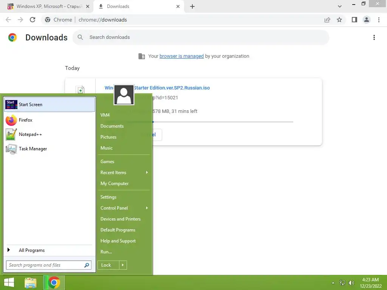Click the Windows Start button

(x=9, y=282)
